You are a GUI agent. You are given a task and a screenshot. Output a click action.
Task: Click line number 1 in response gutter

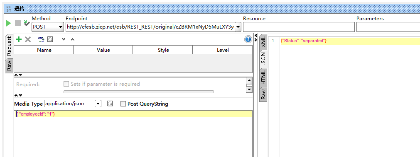click(273, 41)
